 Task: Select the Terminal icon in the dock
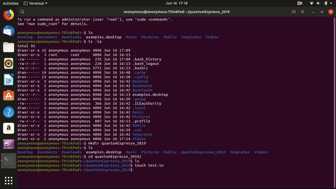tap(8, 161)
